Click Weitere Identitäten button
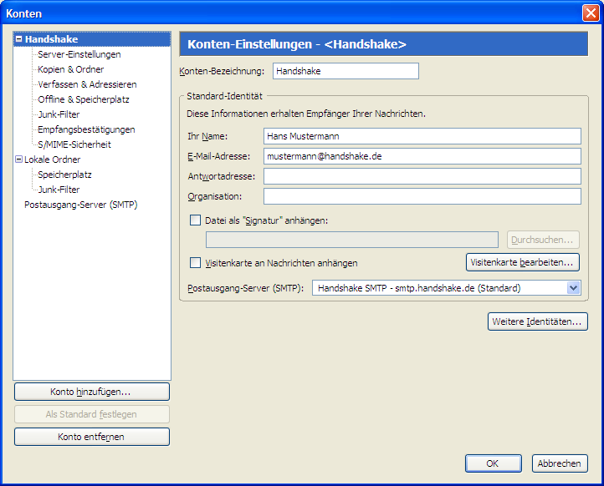 click(537, 321)
